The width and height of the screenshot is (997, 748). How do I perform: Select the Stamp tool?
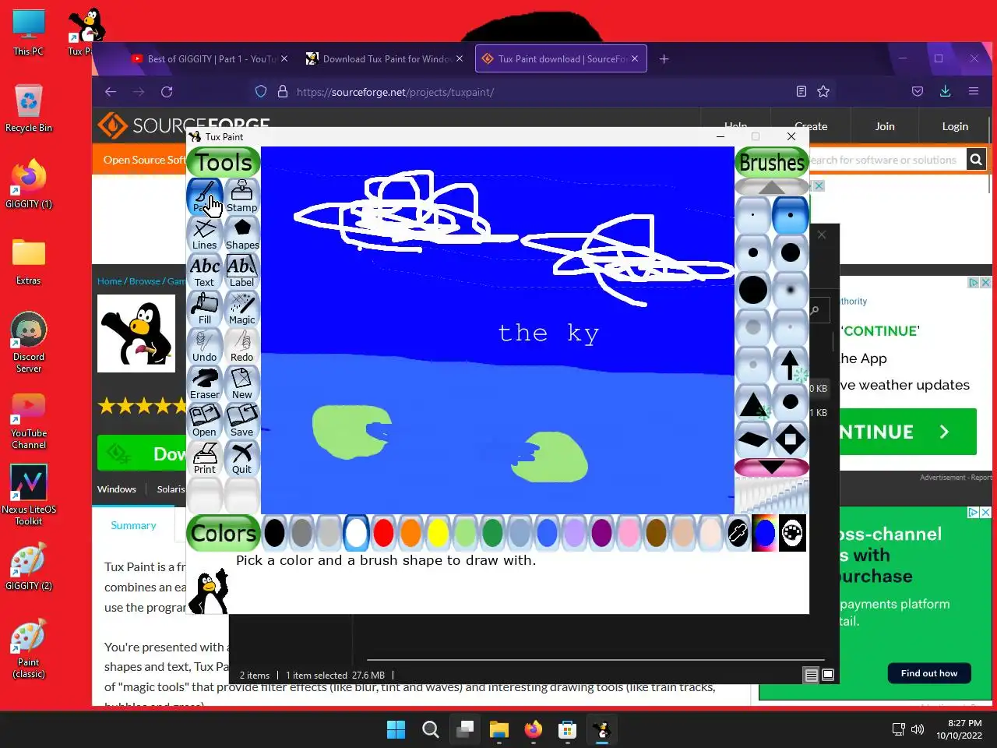tap(242, 196)
